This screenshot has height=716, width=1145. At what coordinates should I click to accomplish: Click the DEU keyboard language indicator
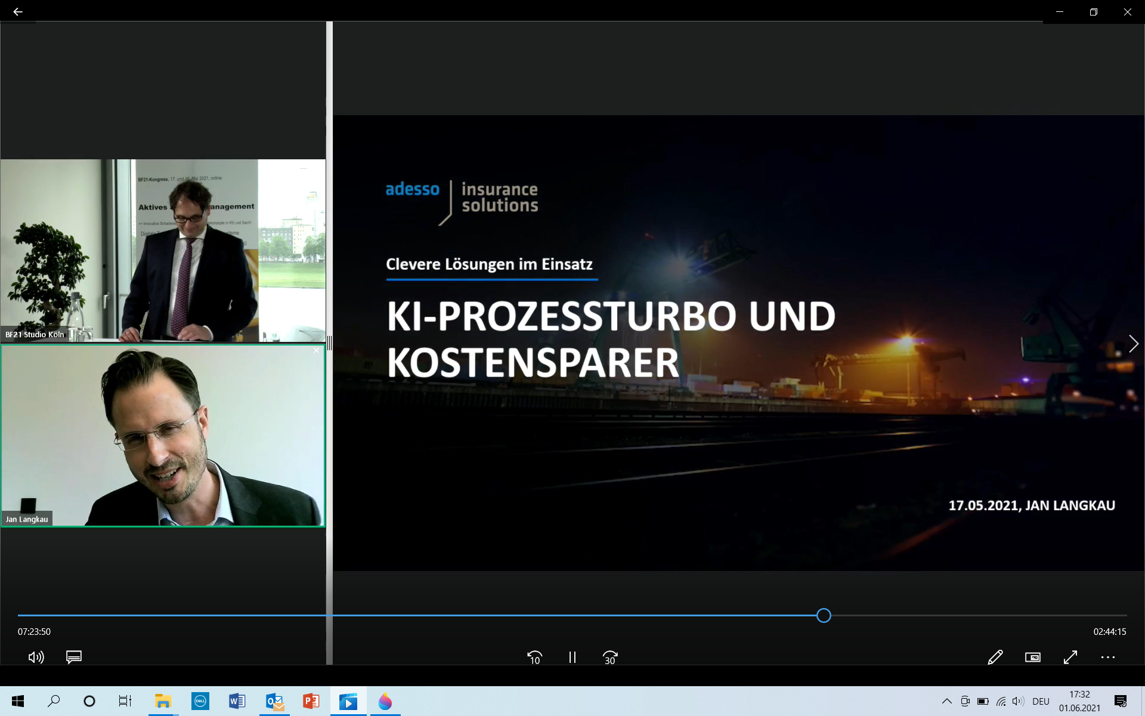click(1041, 701)
